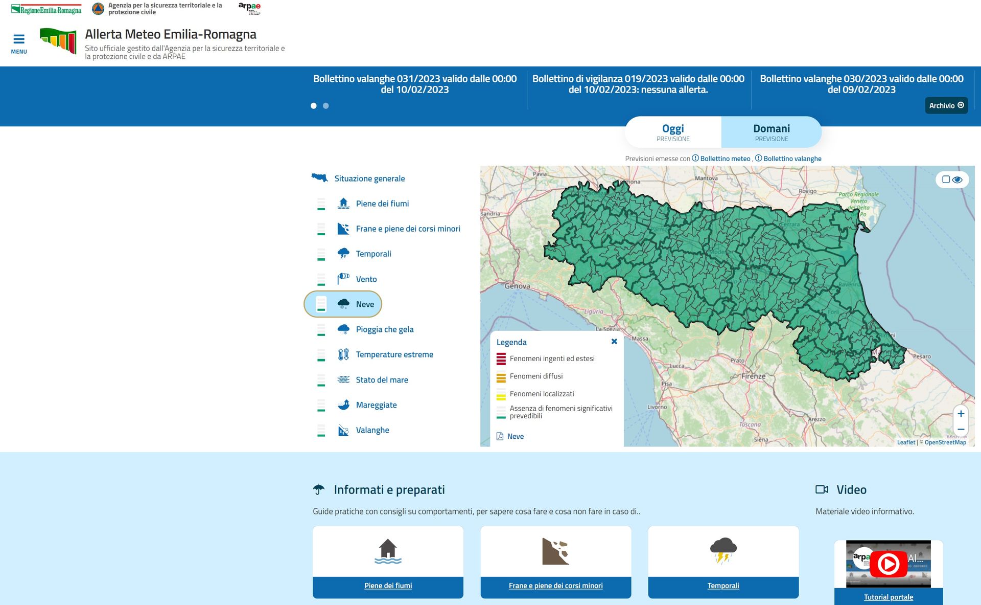Go to first bulletin carousel dot
This screenshot has width=981, height=605.
314,106
